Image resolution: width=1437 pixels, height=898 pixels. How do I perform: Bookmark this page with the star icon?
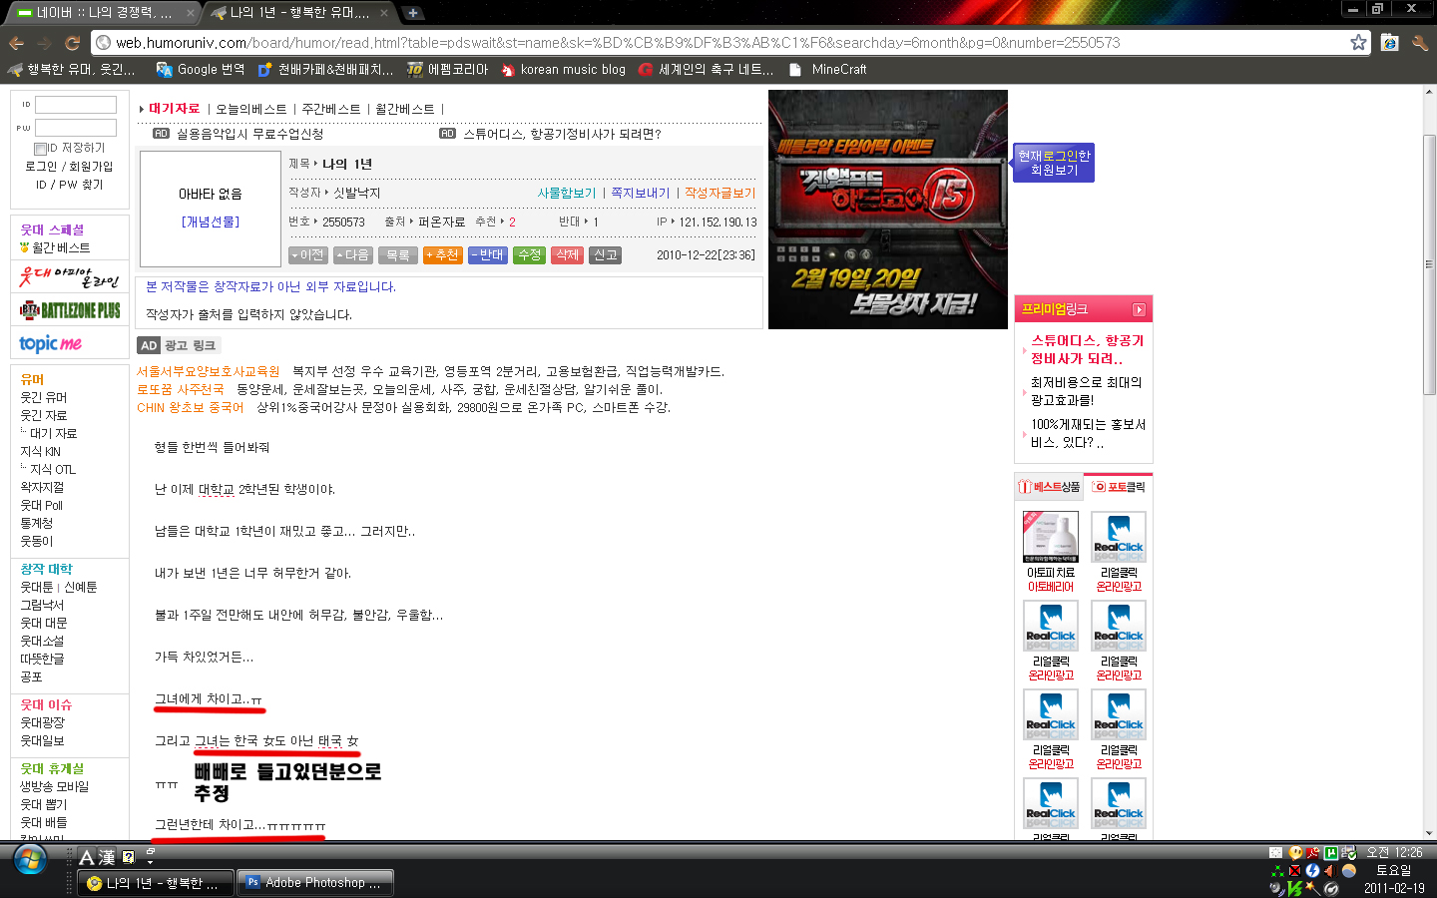click(x=1358, y=42)
